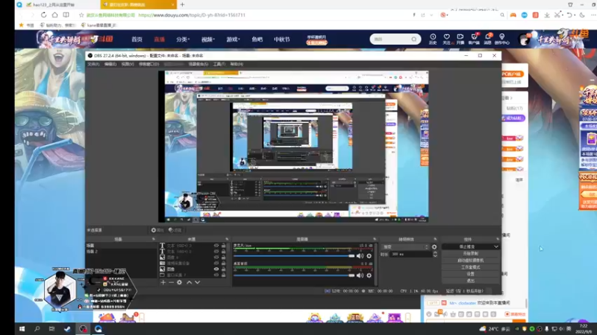Open Douyu creator center icon
This screenshot has height=335, width=597.
pyautogui.click(x=501, y=39)
